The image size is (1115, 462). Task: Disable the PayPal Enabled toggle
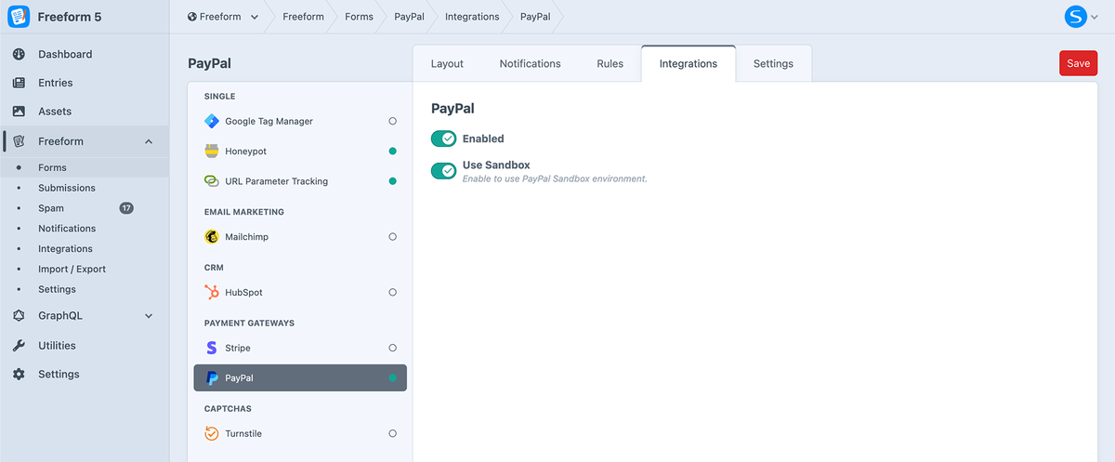point(444,139)
